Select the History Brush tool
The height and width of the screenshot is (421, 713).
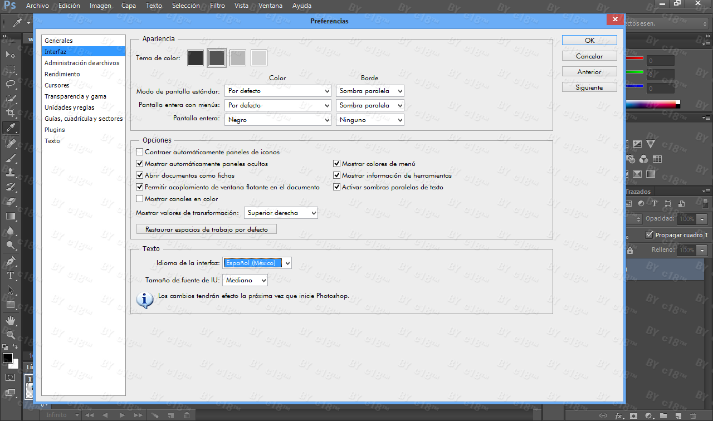point(11,187)
